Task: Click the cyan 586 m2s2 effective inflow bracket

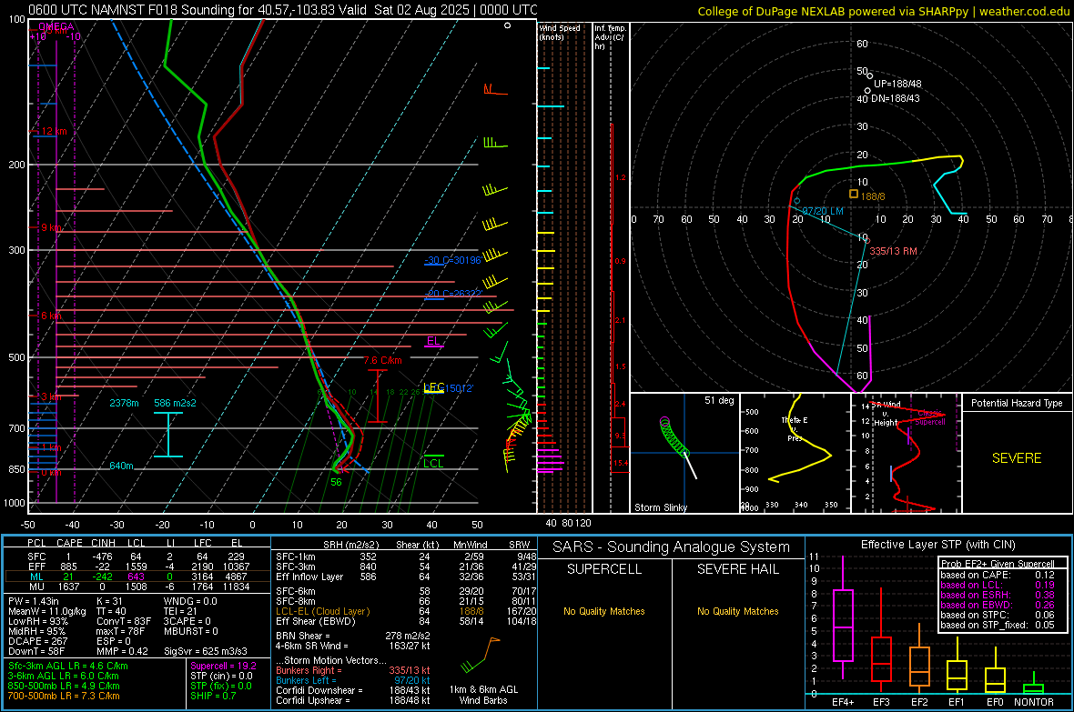Action: point(168,434)
